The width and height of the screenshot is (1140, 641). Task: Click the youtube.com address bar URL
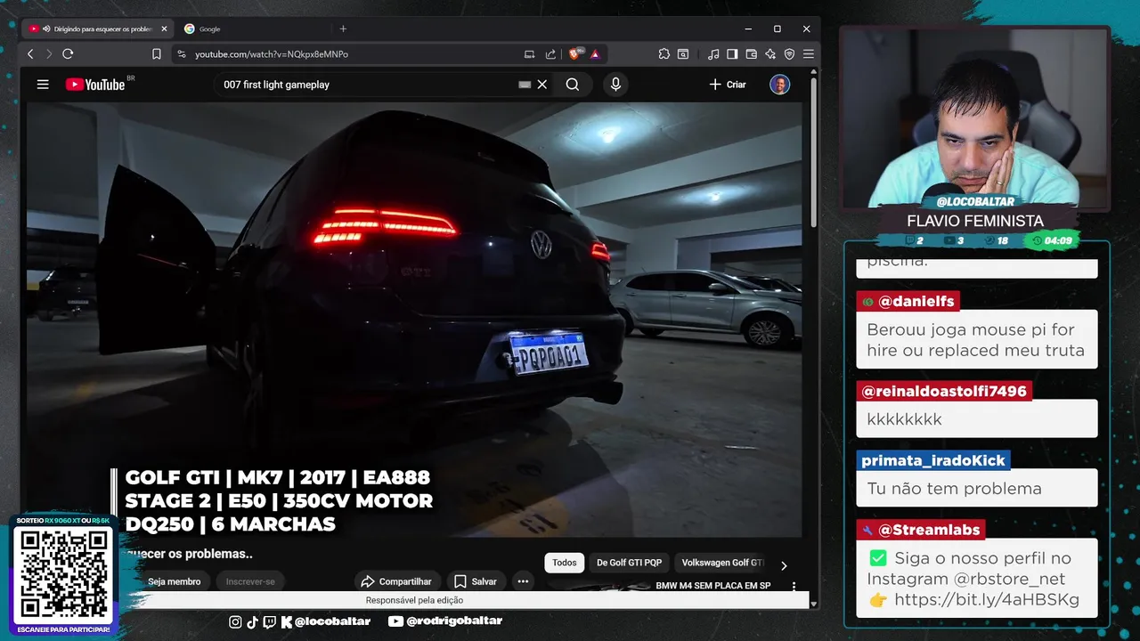point(272,54)
